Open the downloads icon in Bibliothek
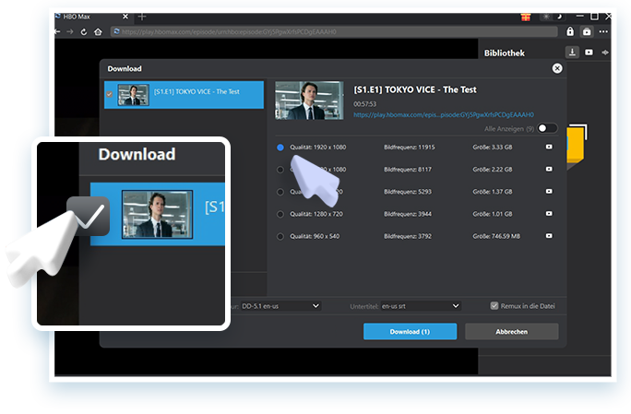The image size is (631, 414). coord(572,53)
